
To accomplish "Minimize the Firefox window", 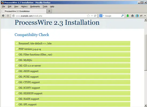I will click(139, 2).
